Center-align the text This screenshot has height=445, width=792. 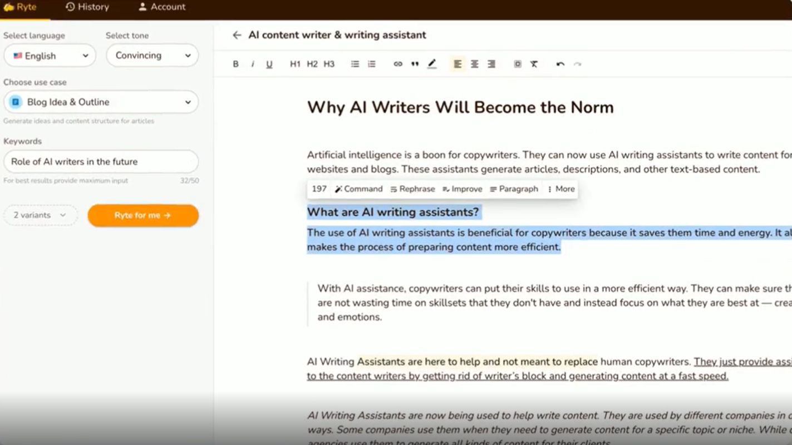tap(475, 64)
